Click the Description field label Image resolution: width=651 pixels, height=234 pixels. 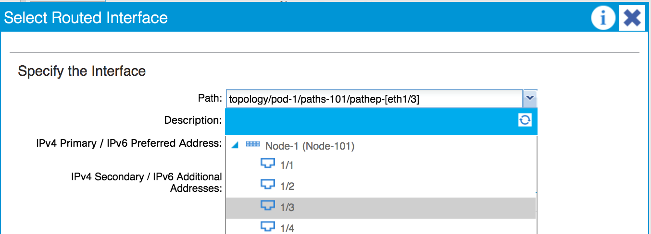(193, 120)
